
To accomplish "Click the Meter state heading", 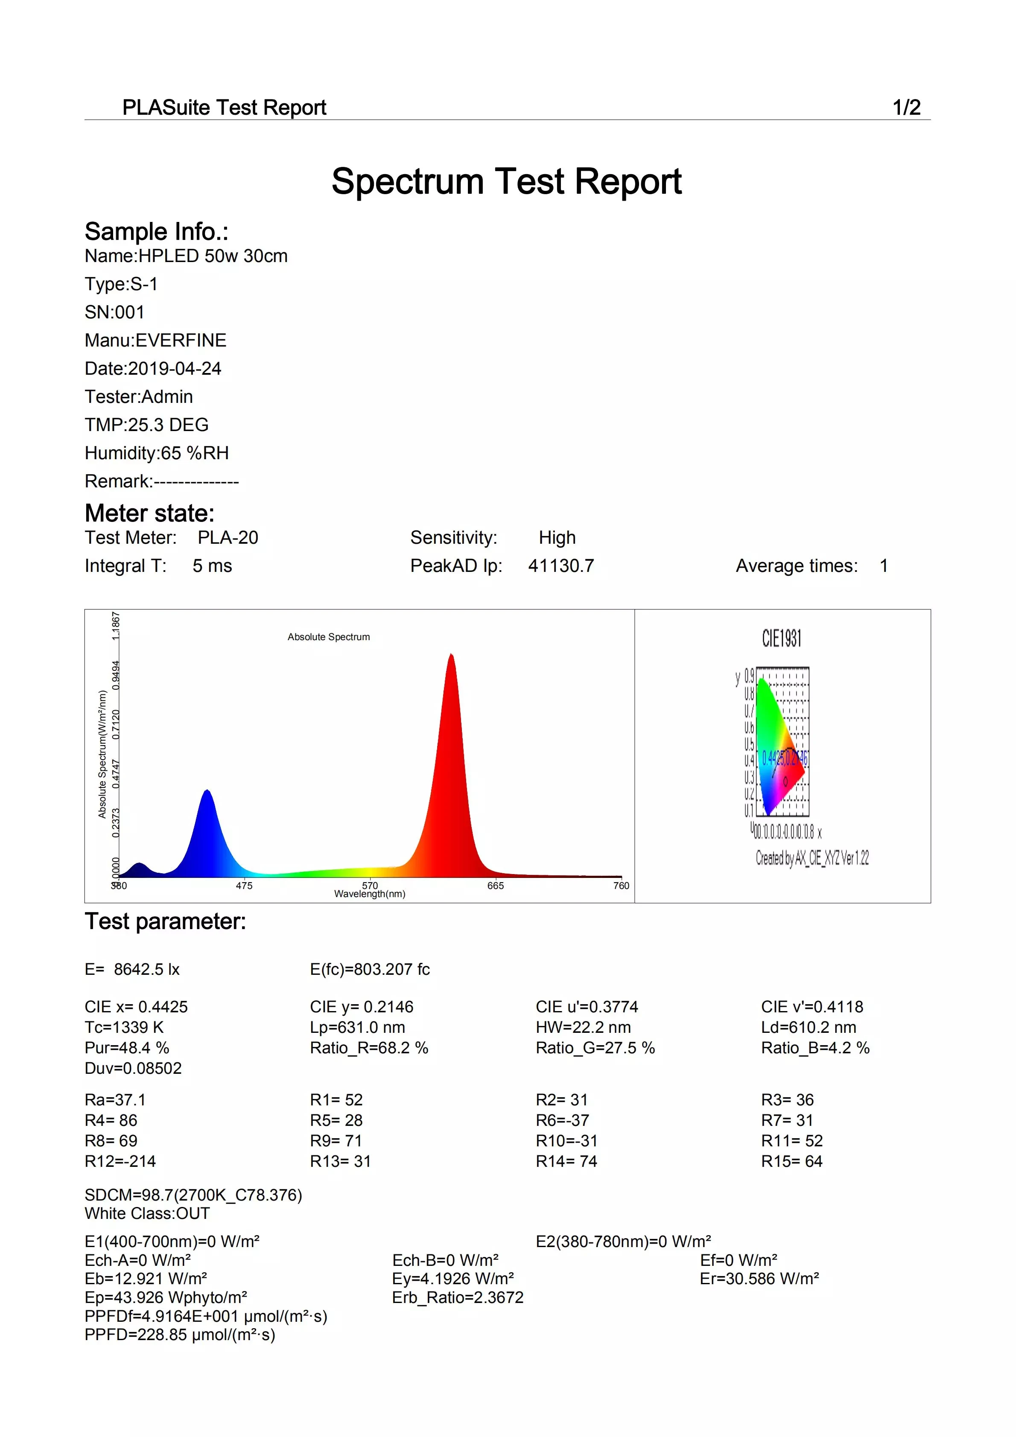I will (x=149, y=513).
